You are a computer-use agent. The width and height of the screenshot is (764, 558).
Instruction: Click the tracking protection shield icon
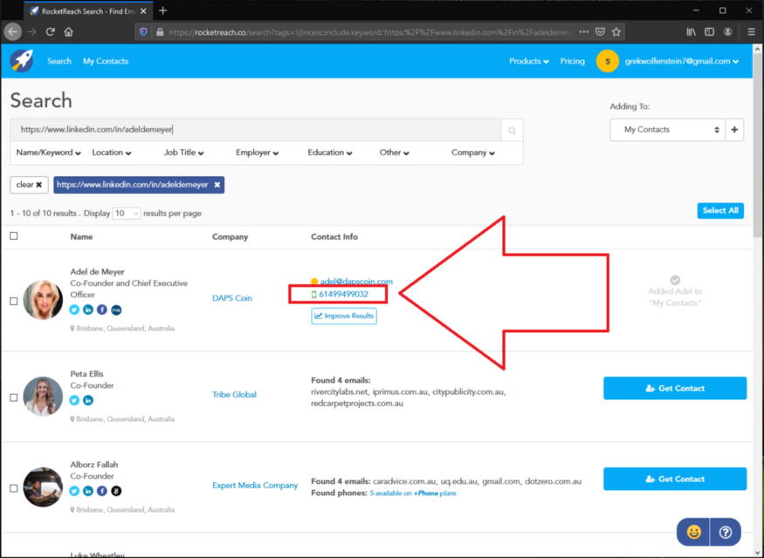click(x=143, y=31)
